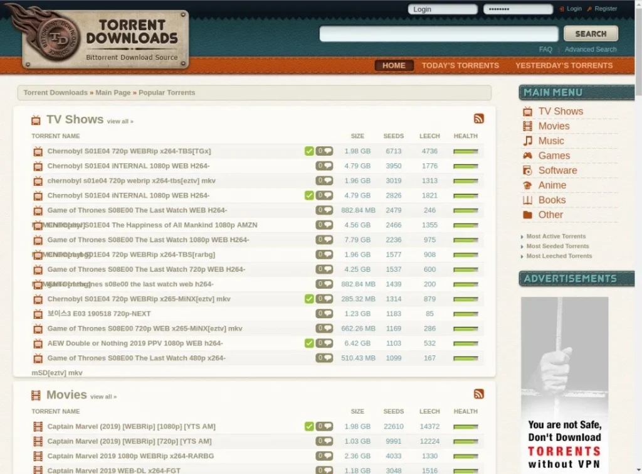
Task: Click the Login icon link at top right
Action: [x=571, y=9]
